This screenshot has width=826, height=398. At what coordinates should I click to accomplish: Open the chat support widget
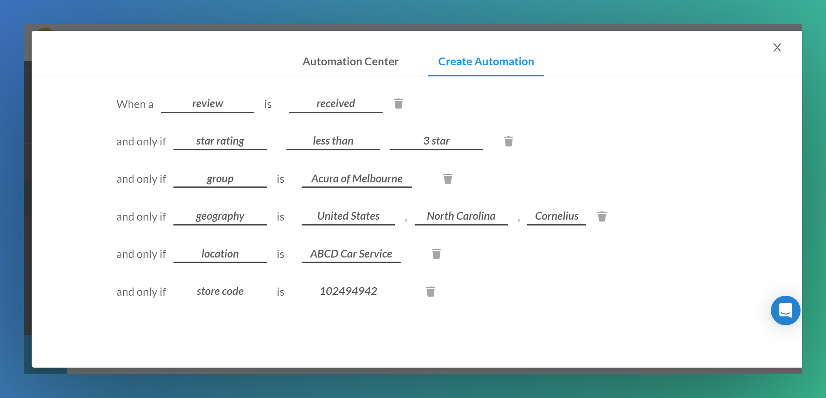tap(785, 311)
